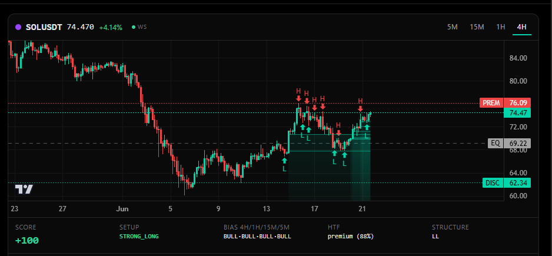This screenshot has height=256, width=552.
Task: Click the LL structure value
Action: (x=435, y=236)
